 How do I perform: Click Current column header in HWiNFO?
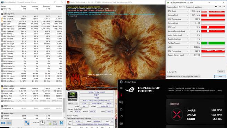pyautogui.click(x=24, y=6)
